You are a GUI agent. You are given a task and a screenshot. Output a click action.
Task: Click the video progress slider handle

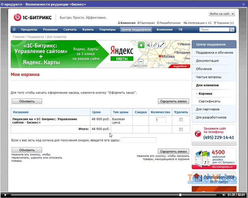(x=180, y=195)
